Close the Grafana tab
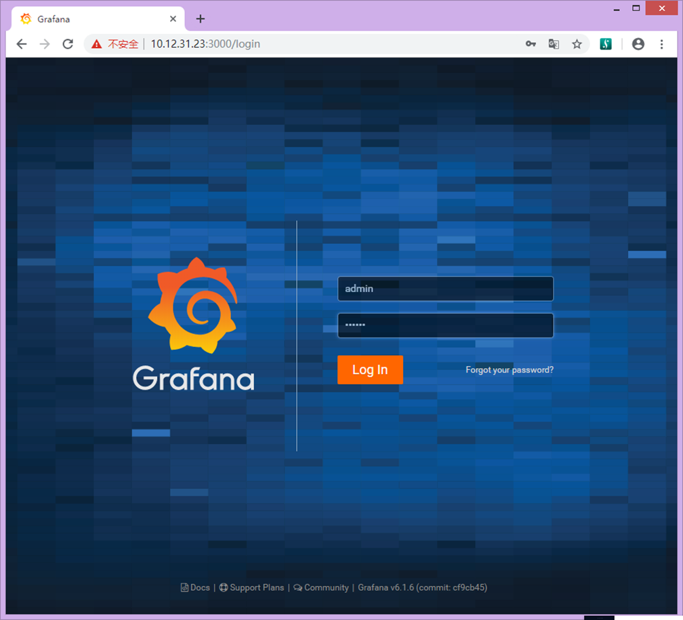The width and height of the screenshot is (683, 620). (x=173, y=19)
